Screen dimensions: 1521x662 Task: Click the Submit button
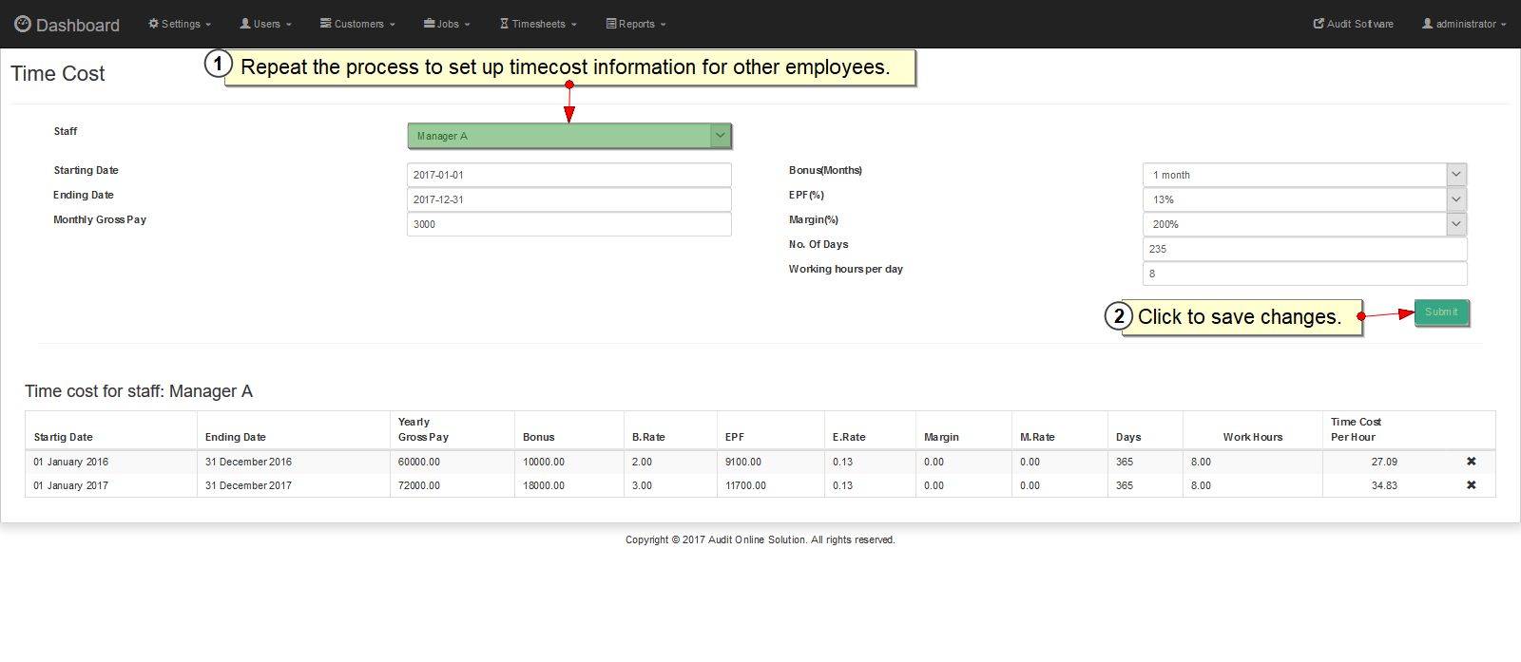[1441, 312]
